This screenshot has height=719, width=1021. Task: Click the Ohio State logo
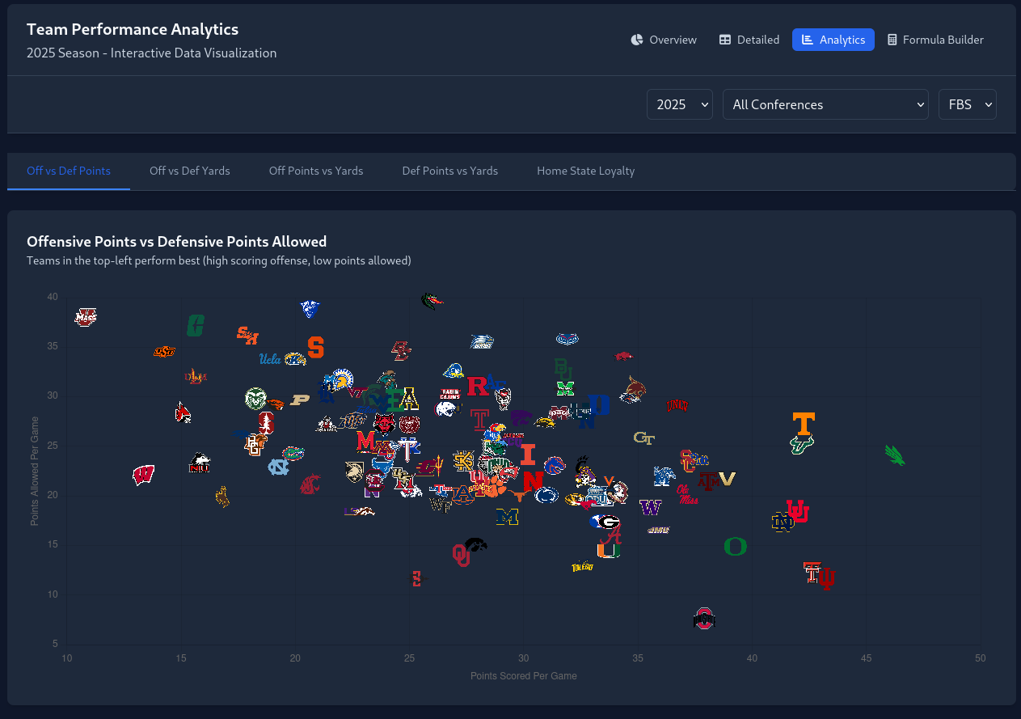pos(705,620)
